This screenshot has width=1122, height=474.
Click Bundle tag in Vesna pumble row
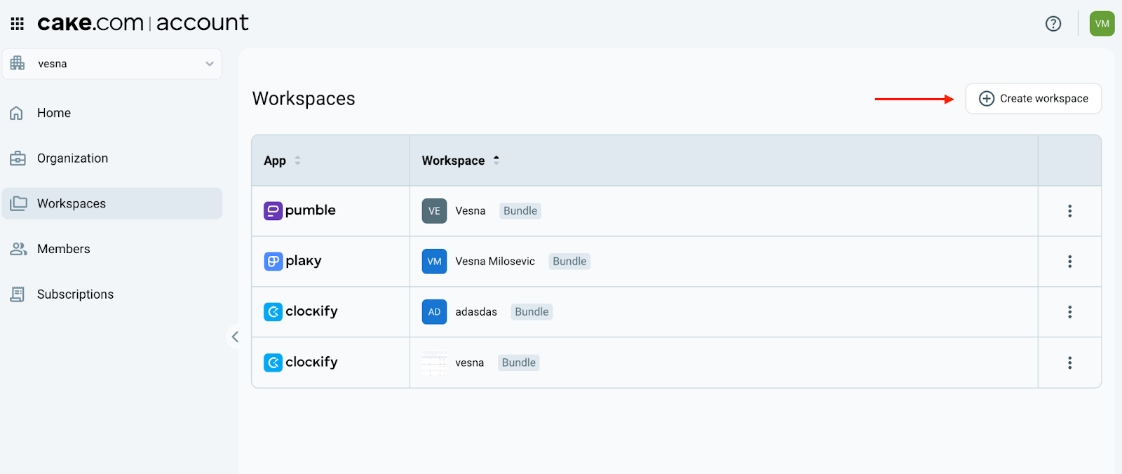tap(520, 211)
